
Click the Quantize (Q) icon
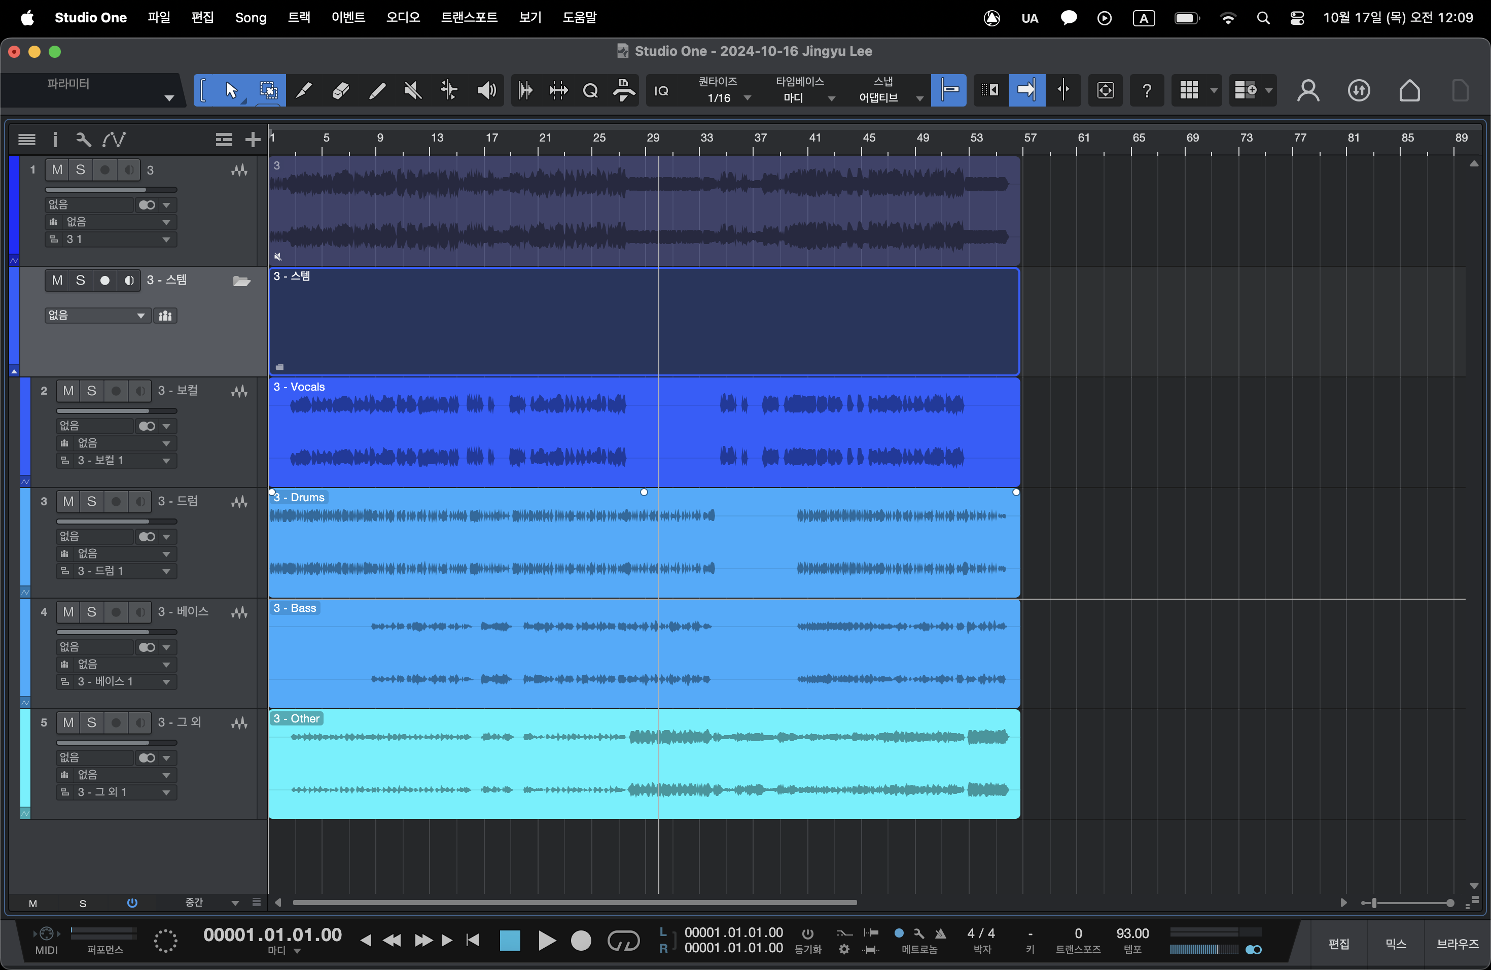(591, 91)
